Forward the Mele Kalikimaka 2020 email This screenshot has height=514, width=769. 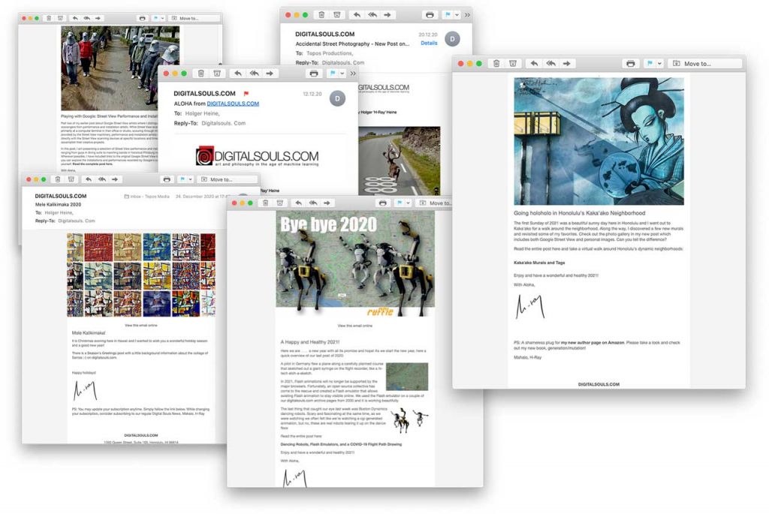[x=115, y=179]
